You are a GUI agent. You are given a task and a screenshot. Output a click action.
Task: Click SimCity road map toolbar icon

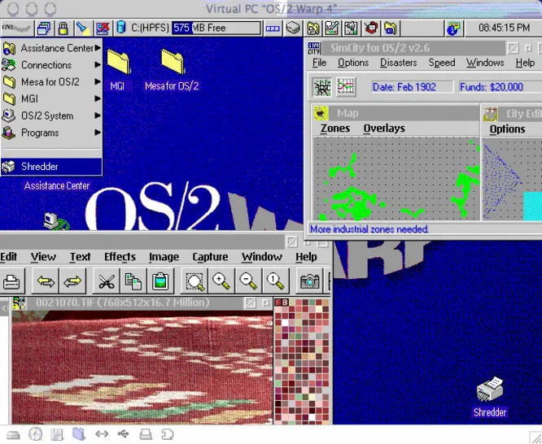(x=322, y=87)
